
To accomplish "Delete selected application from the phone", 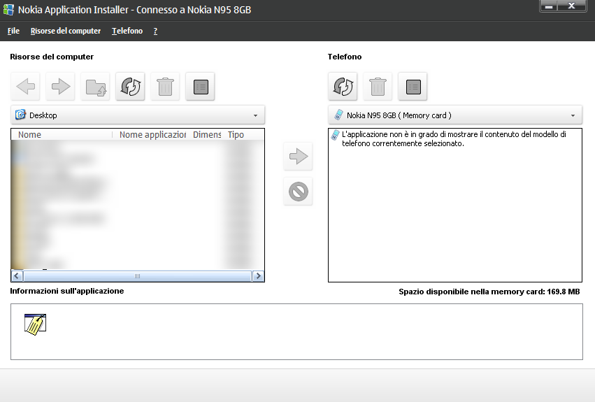I will point(378,87).
